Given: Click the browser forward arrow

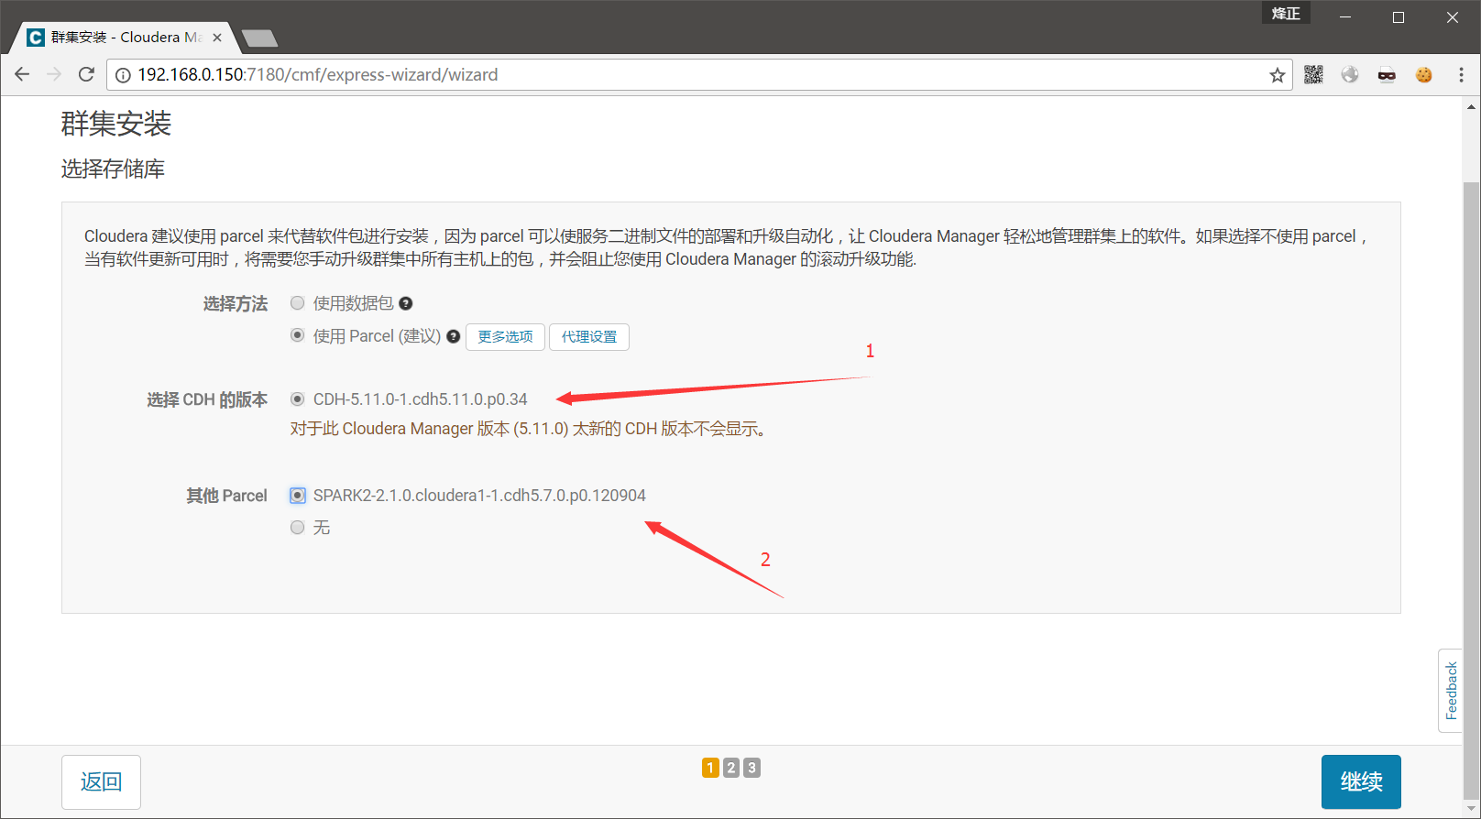Looking at the screenshot, I should click(x=54, y=74).
